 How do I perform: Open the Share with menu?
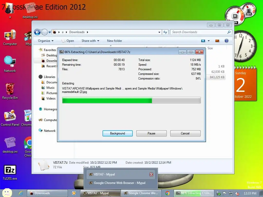point(90,41)
